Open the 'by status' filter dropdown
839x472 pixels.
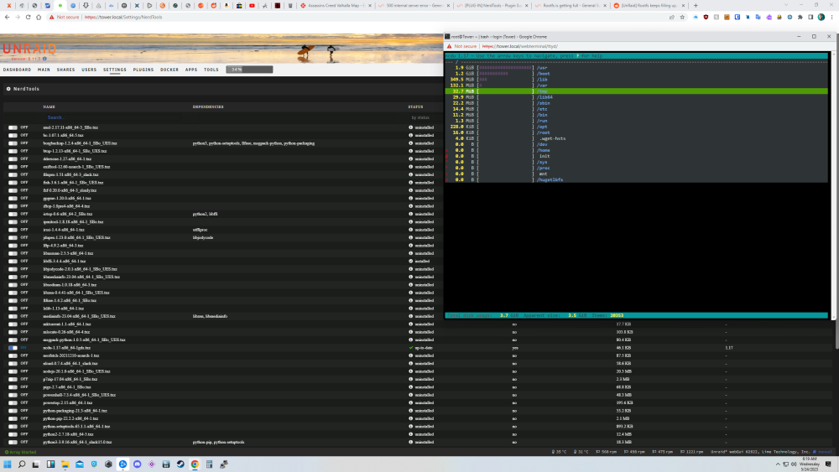point(420,117)
